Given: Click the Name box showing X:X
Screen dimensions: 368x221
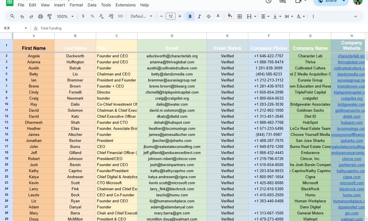Looking at the screenshot, I should pos(12,28).
